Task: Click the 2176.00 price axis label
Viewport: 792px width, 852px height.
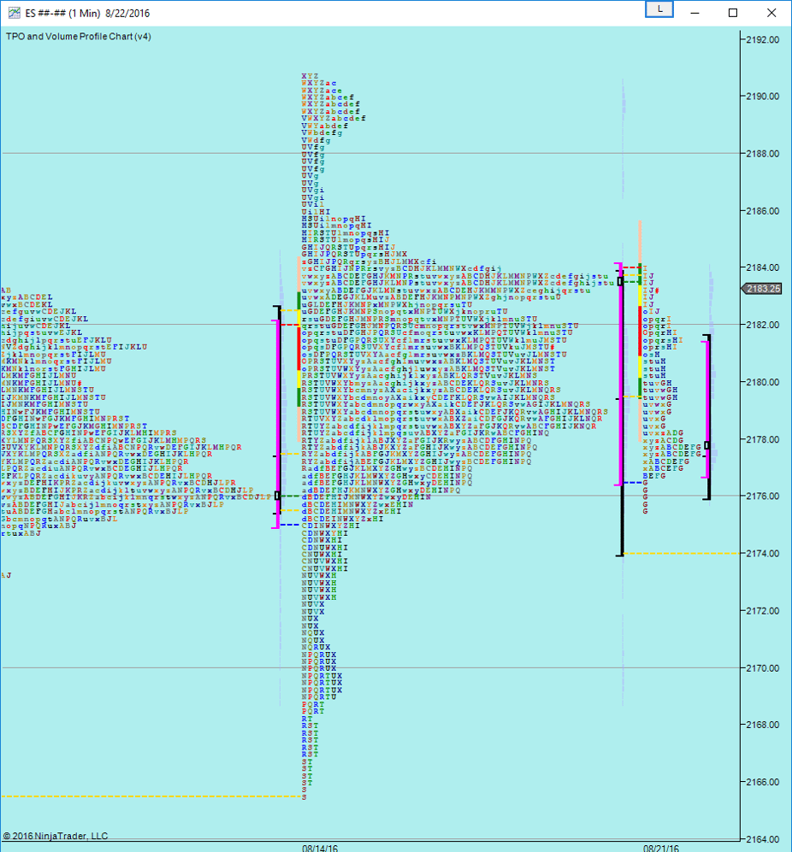Action: [761, 497]
